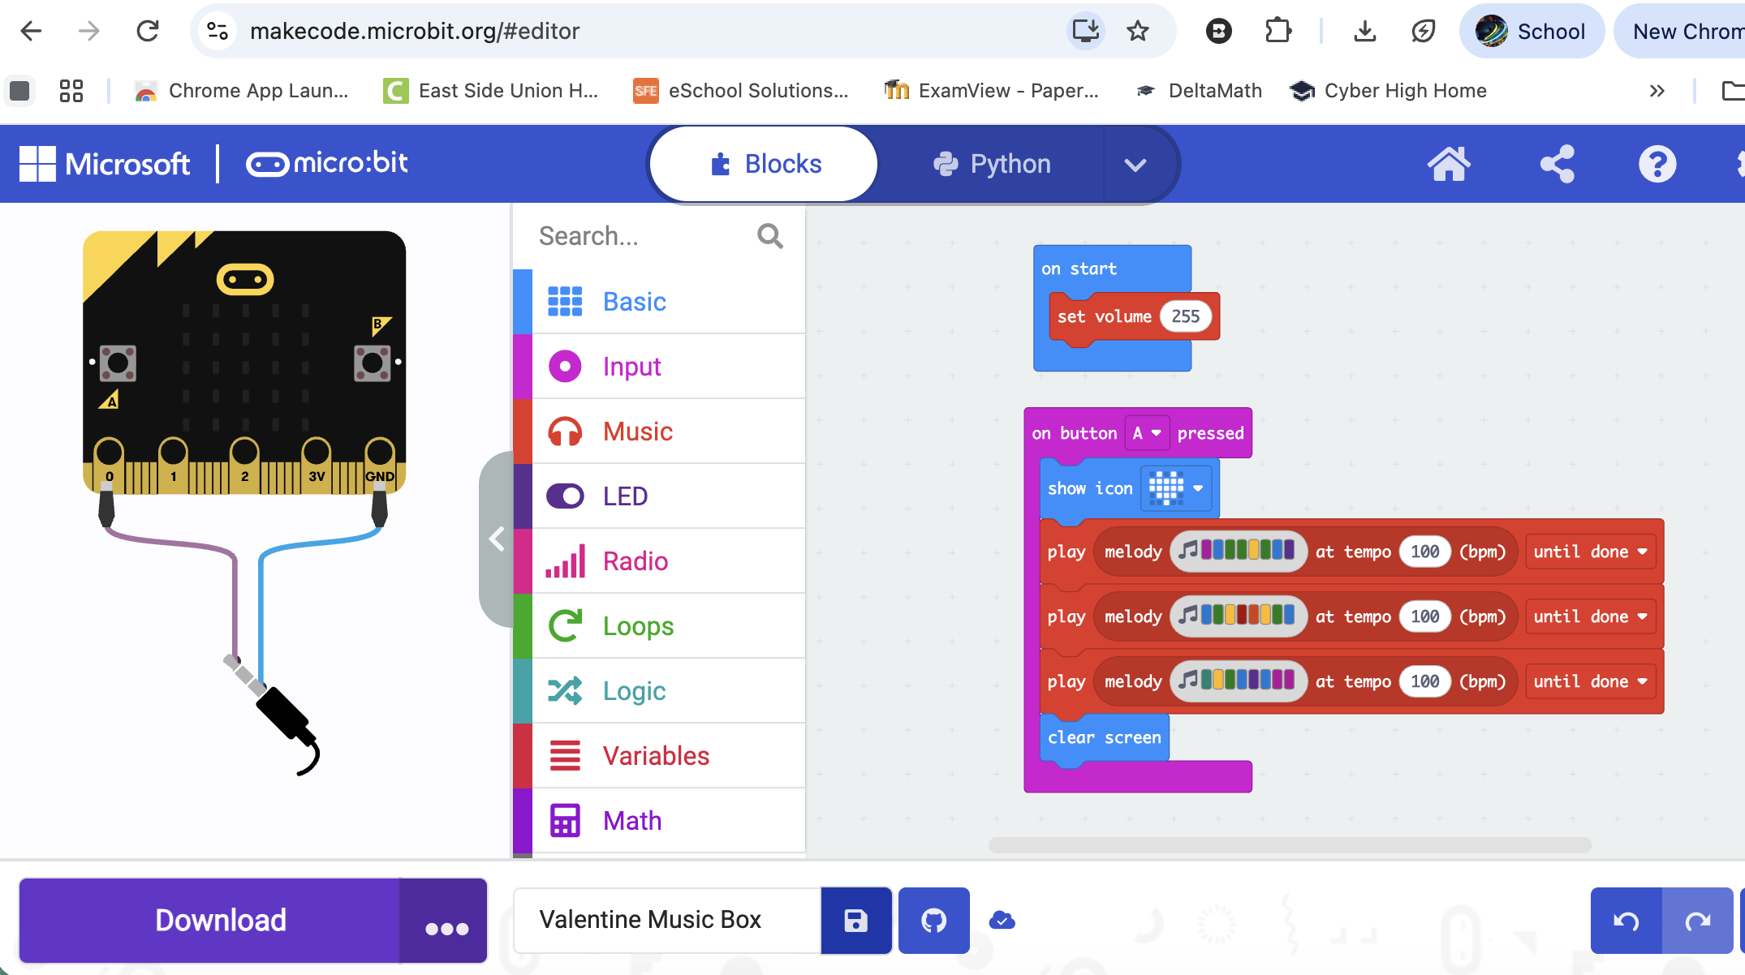Viewport: 1745px width, 975px height.
Task: Open the Loops blocks category
Action: pyautogui.click(x=659, y=626)
